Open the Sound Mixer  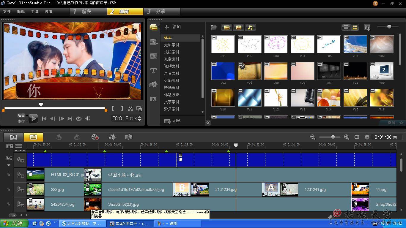(x=112, y=137)
